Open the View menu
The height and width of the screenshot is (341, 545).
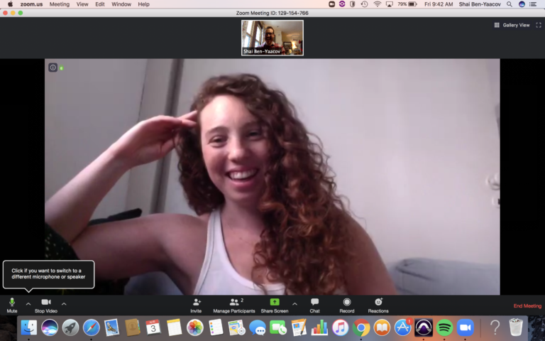click(82, 4)
